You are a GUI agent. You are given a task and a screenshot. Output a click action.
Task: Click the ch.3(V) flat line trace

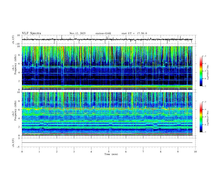coord(107,142)
